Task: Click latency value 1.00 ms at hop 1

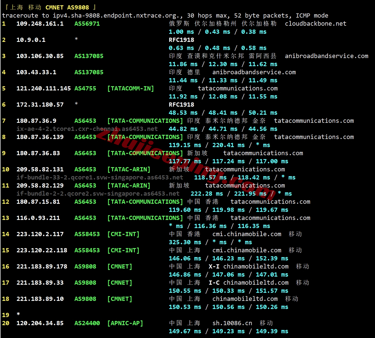Action: pos(181,32)
